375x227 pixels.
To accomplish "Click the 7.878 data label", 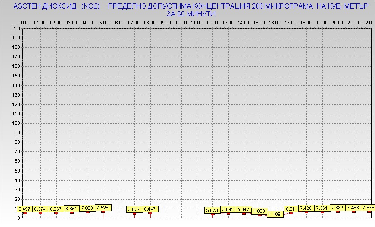I will point(368,208).
